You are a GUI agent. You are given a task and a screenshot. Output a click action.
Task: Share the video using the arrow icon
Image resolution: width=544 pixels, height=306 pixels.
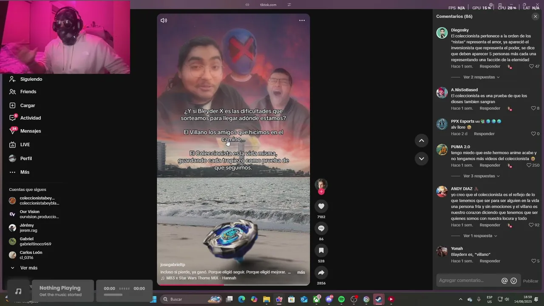click(321, 272)
